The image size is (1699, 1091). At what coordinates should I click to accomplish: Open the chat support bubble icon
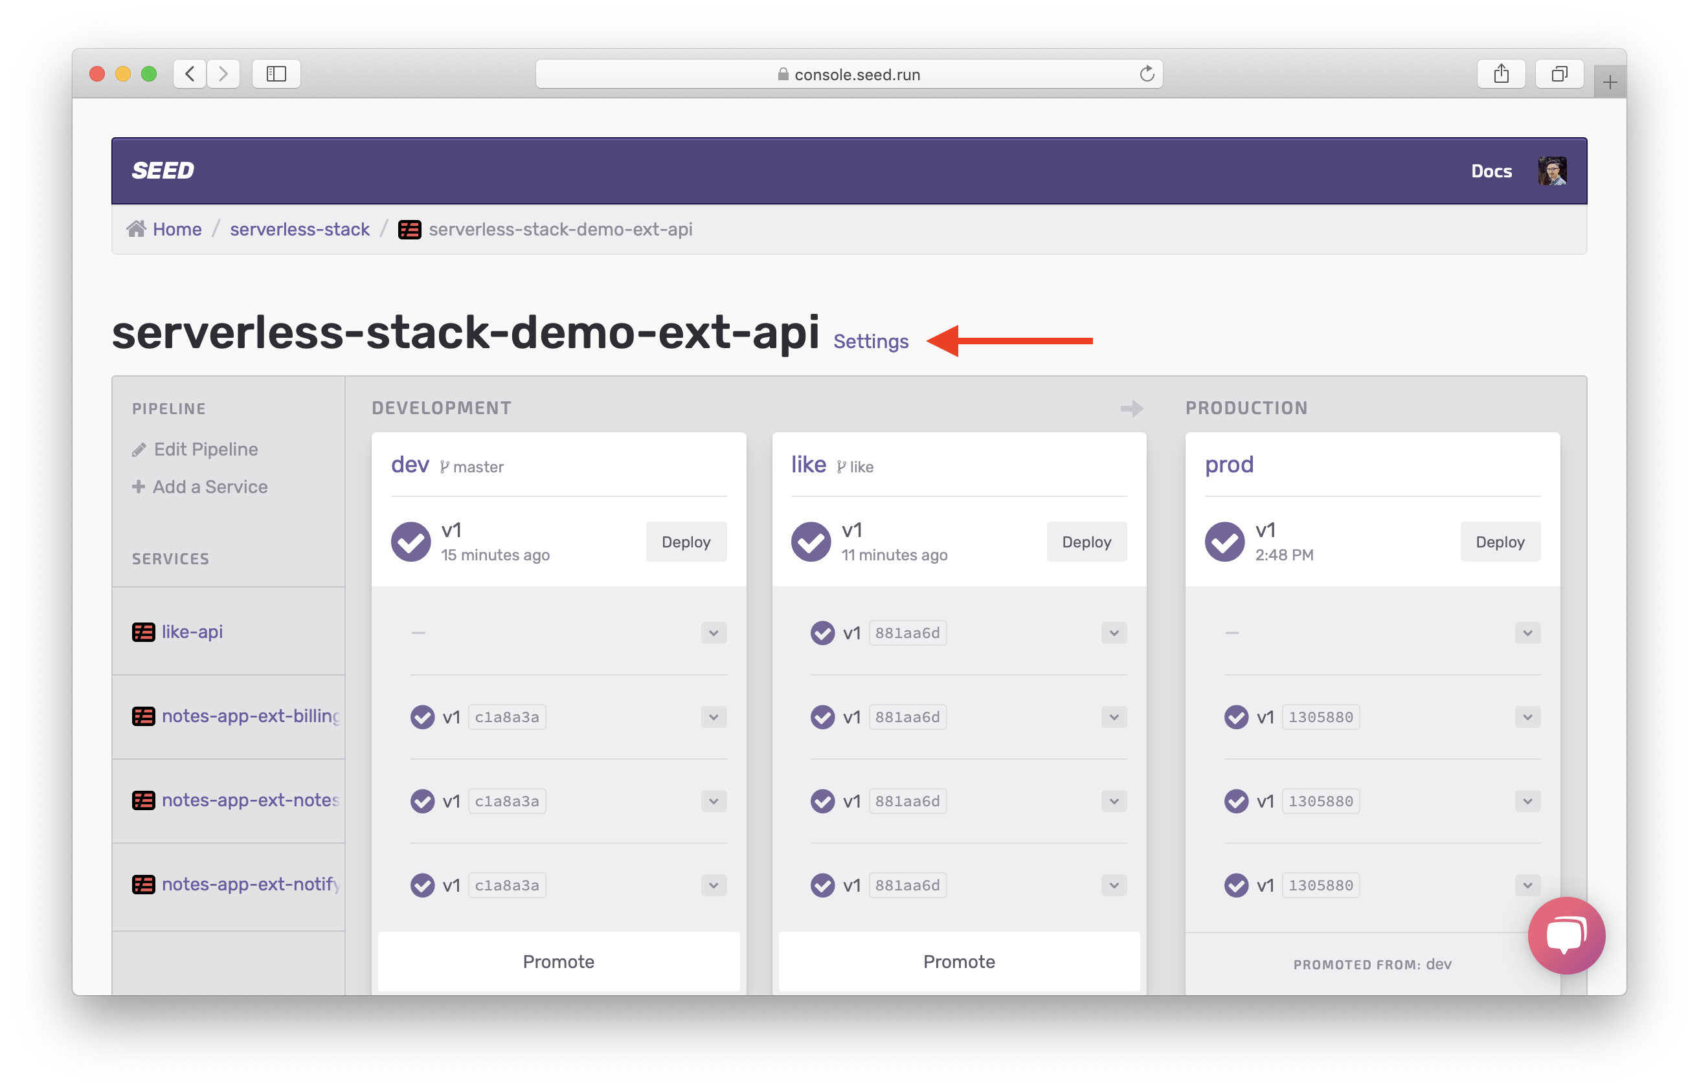pos(1566,934)
